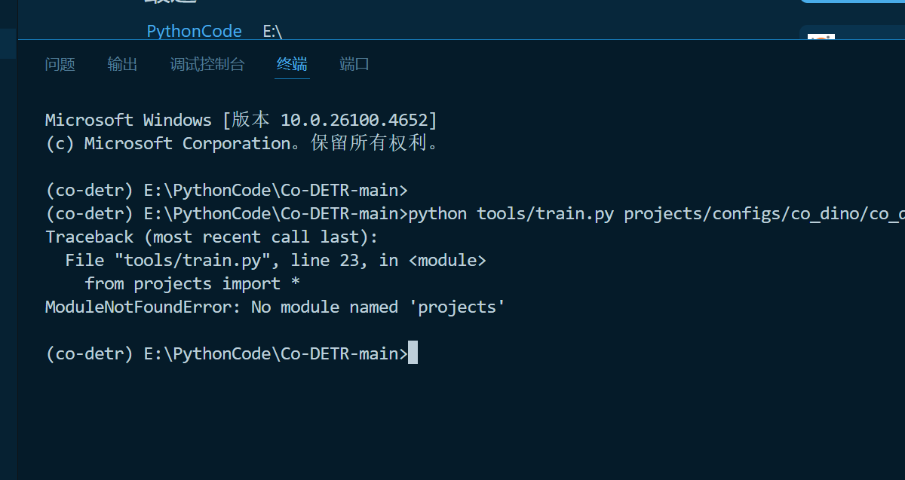Click the ModuleNotFoundError message line

[275, 307]
